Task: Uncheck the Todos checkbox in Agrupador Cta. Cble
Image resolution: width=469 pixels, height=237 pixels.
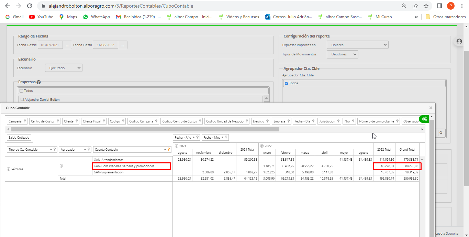Action: [x=287, y=83]
